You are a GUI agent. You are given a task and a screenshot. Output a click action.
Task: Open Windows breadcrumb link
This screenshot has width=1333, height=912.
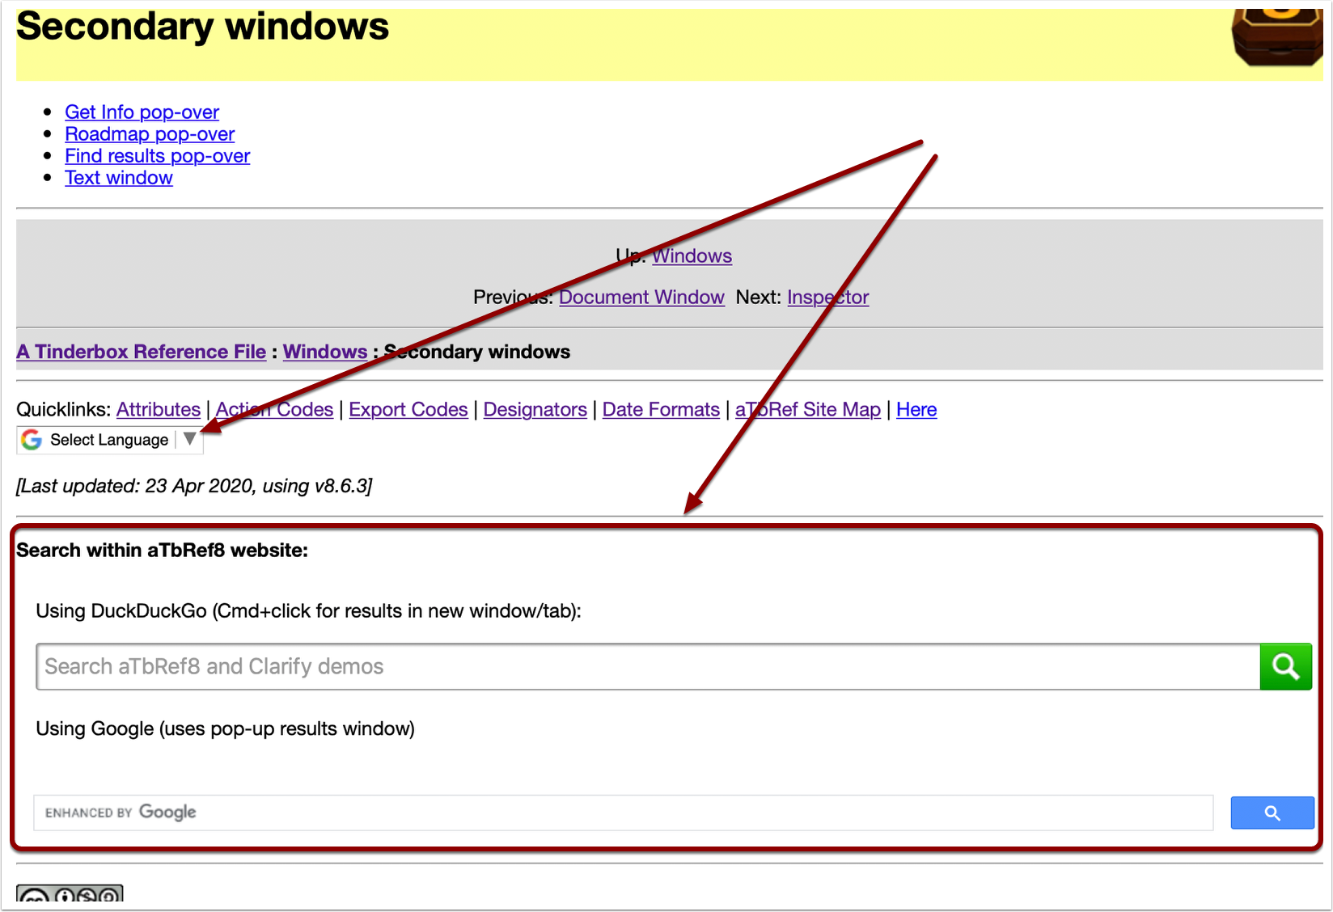point(324,352)
